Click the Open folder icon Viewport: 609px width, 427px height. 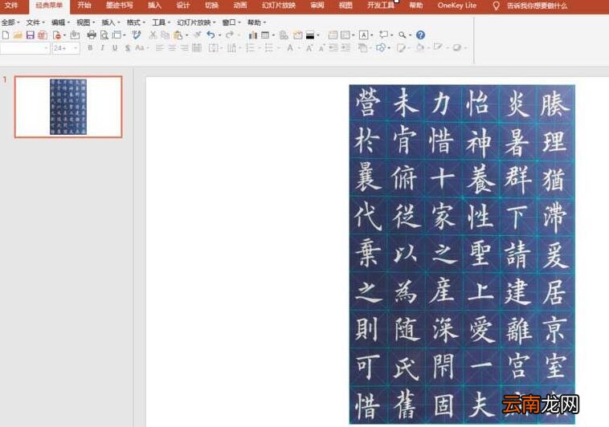[x=18, y=35]
